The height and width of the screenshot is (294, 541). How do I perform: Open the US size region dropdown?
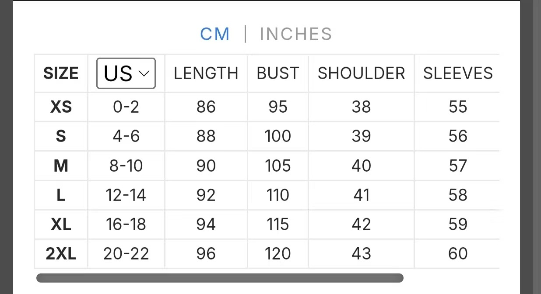pyautogui.click(x=126, y=73)
